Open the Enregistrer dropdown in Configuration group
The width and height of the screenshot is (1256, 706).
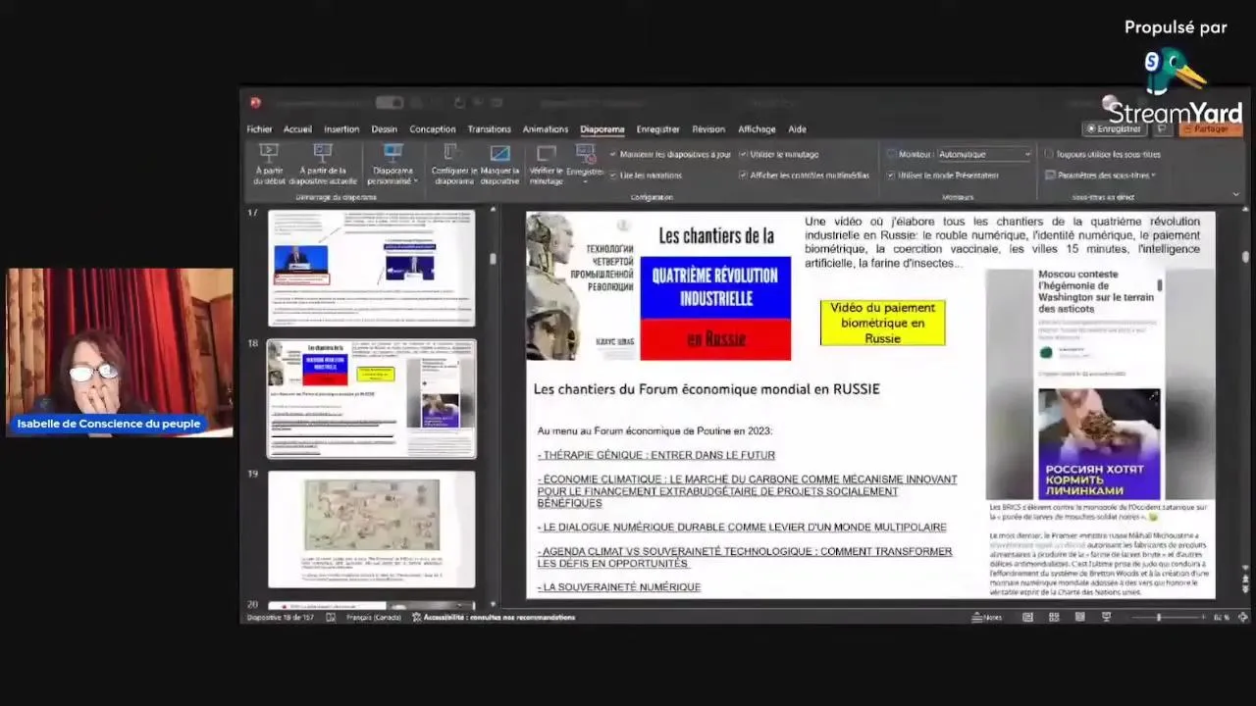(586, 165)
